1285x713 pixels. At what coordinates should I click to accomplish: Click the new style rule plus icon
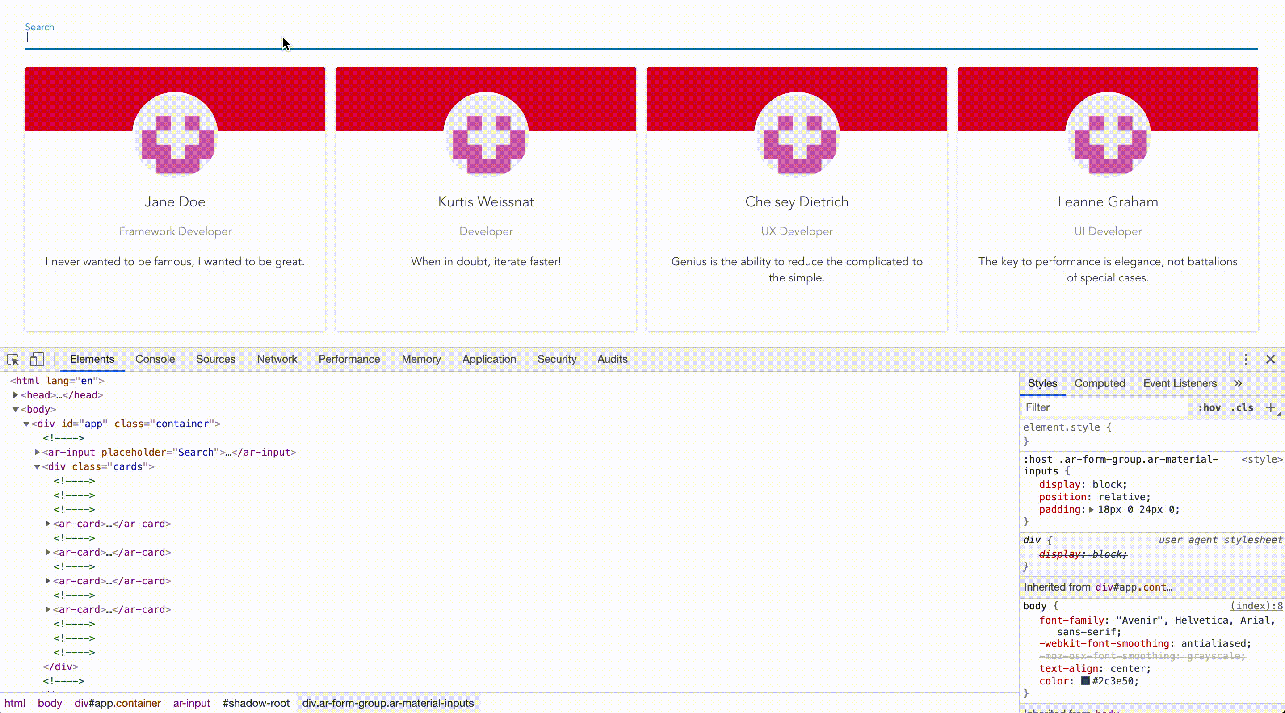tap(1271, 407)
